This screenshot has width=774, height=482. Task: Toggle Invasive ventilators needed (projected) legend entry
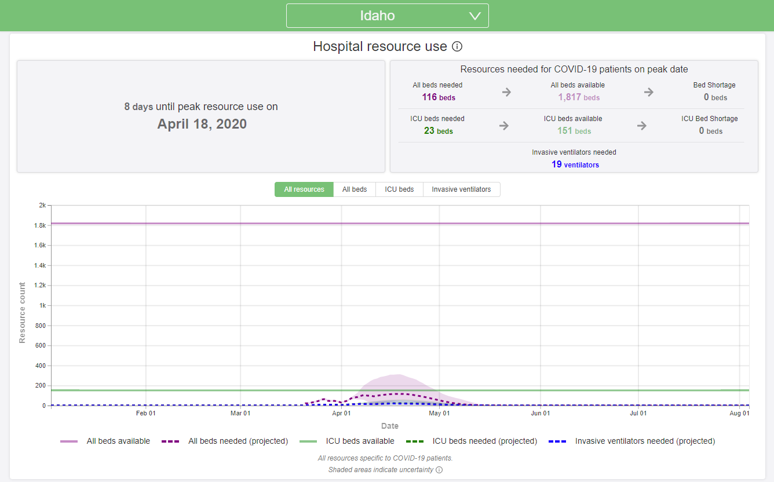[x=631, y=441]
